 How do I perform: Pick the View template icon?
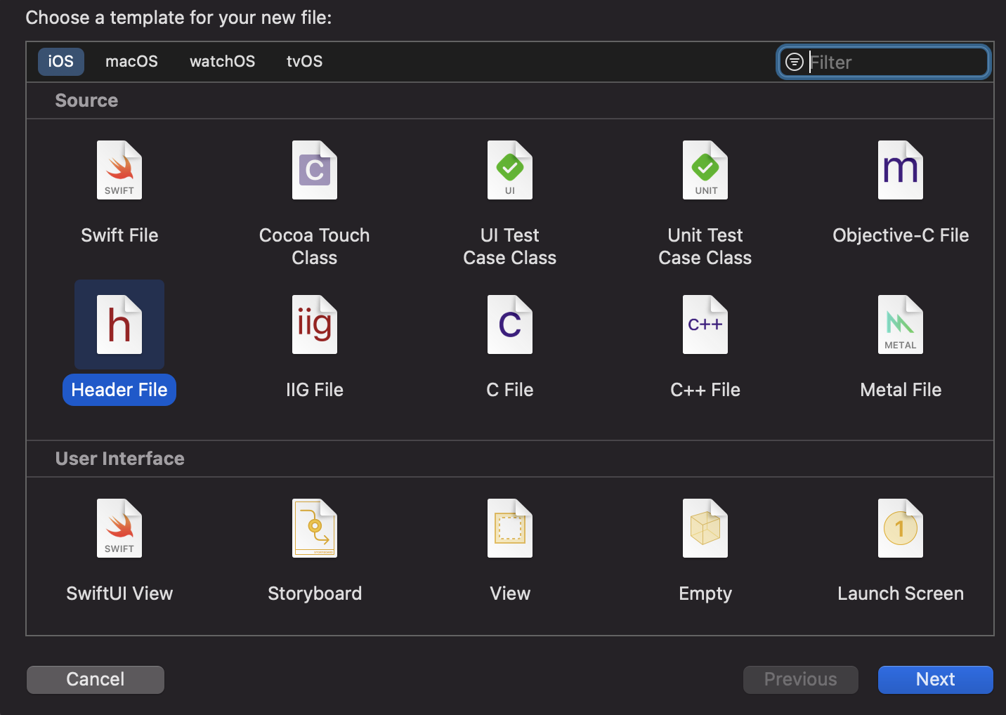[510, 528]
